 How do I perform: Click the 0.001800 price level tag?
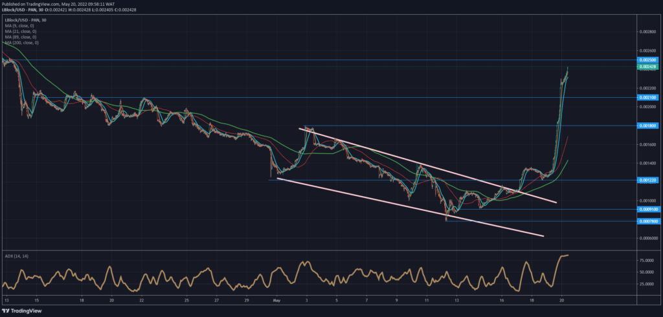(647, 126)
